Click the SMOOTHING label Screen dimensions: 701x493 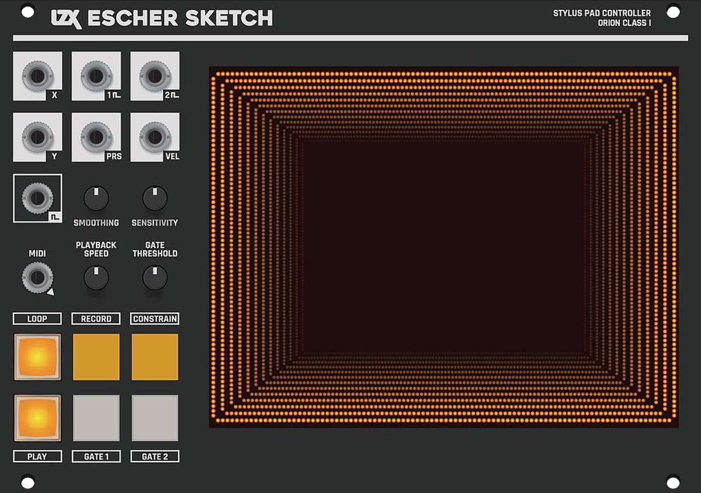click(x=96, y=223)
